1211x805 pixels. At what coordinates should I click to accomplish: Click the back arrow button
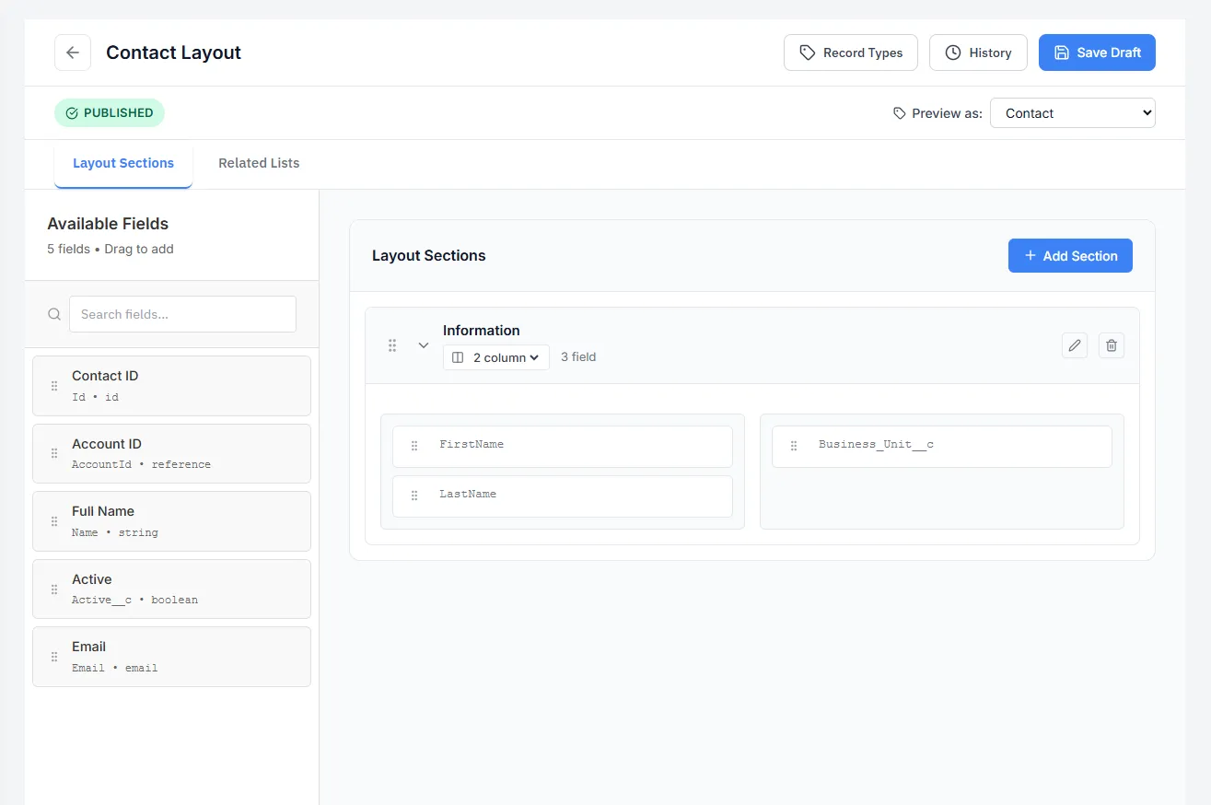pyautogui.click(x=73, y=52)
